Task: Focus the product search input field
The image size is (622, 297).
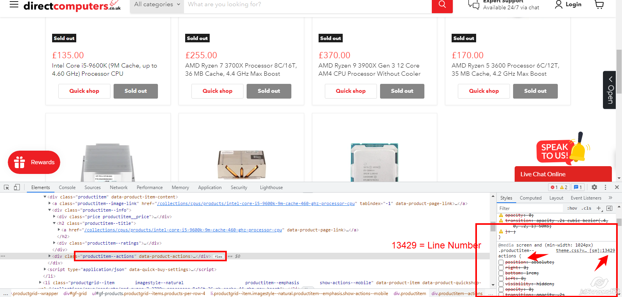Action: [x=307, y=5]
